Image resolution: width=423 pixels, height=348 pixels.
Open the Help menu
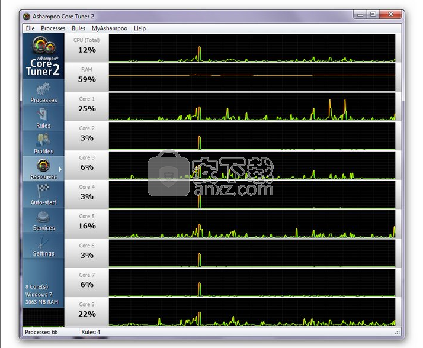(x=139, y=28)
